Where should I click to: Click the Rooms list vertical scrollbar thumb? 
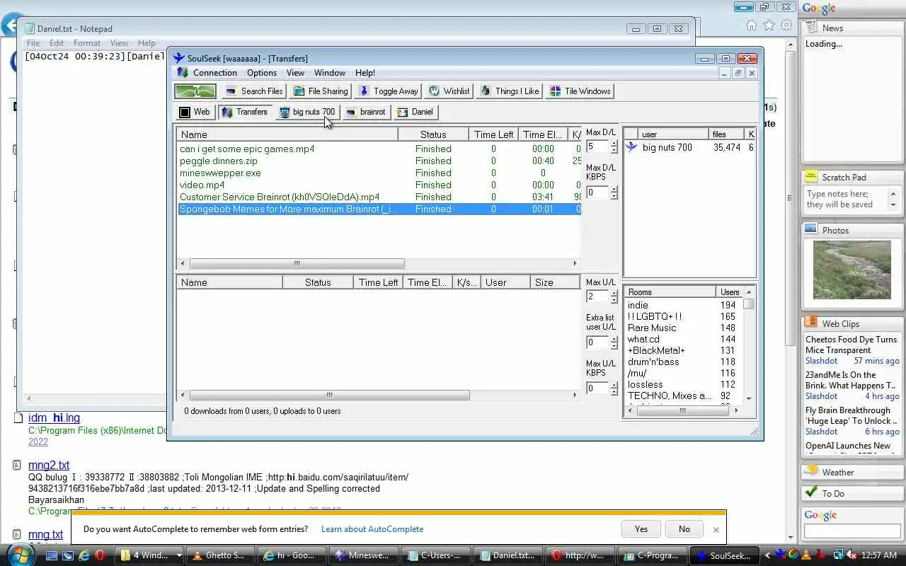tap(748, 304)
